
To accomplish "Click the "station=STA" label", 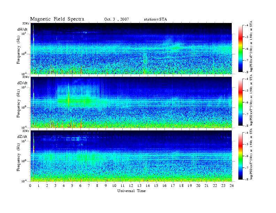I will click(155, 19).
